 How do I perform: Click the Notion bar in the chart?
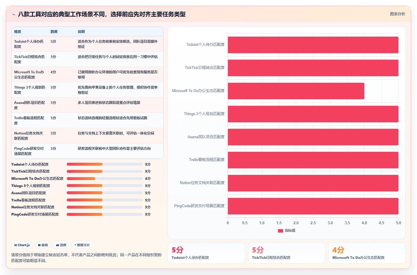[x=313, y=183]
